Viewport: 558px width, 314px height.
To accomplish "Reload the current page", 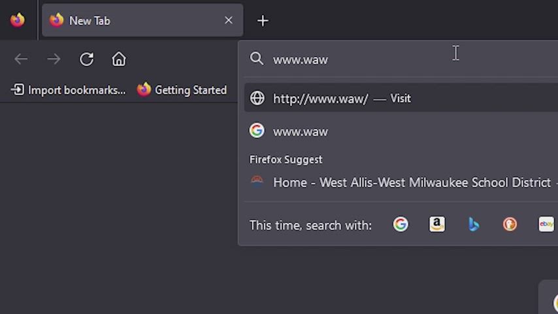I will click(86, 60).
